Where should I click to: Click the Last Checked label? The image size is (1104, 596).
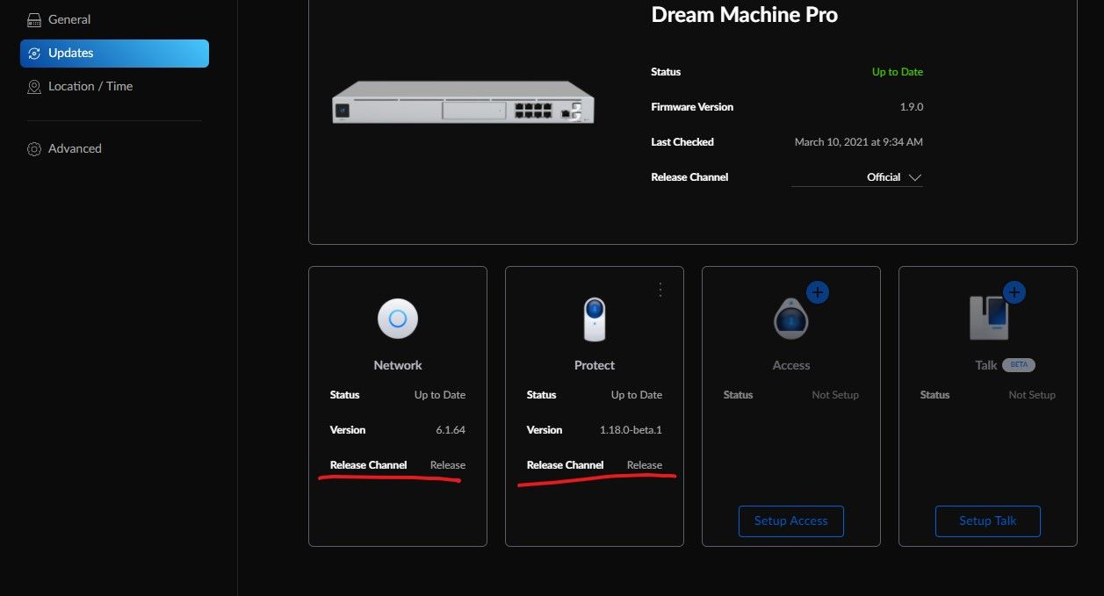(x=682, y=142)
